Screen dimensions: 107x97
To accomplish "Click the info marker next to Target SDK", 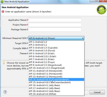I will coord(28,43).
